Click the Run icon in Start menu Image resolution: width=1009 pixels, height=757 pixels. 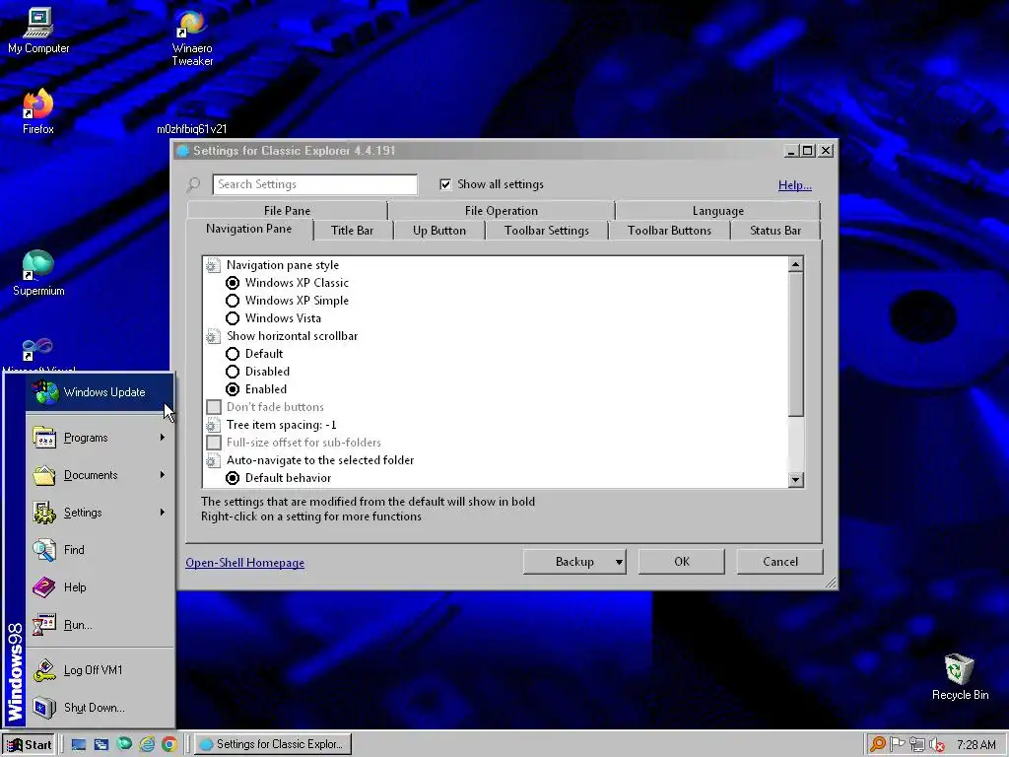[x=43, y=624]
